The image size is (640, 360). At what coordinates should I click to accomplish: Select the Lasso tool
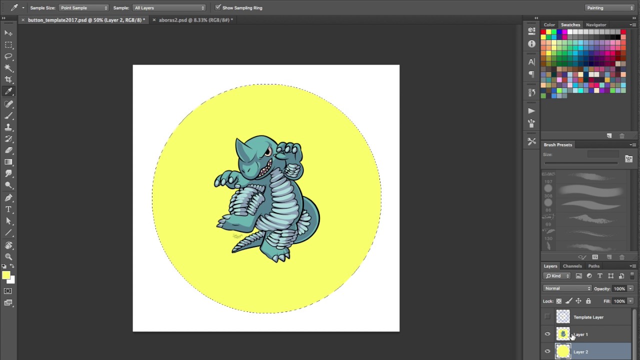click(8, 56)
